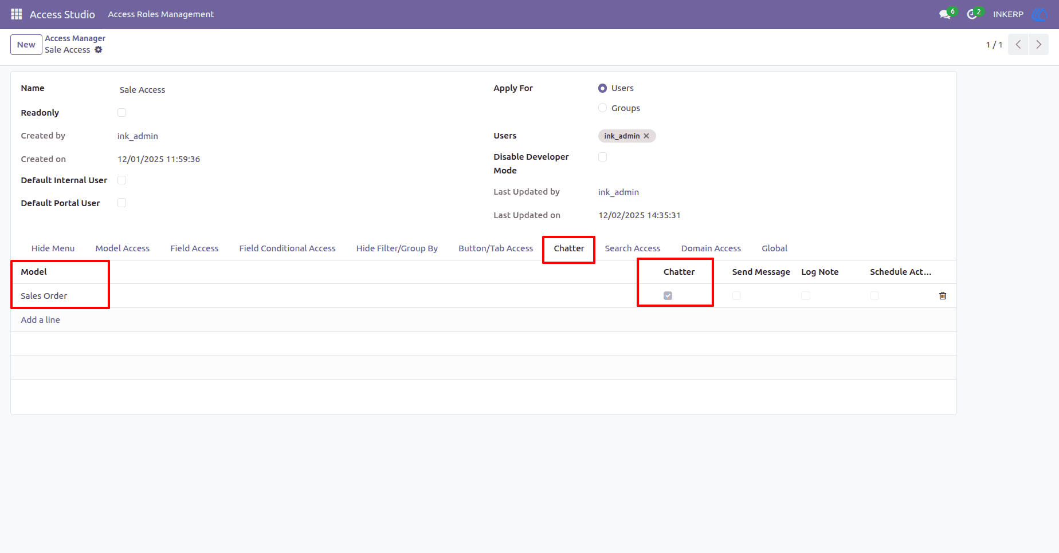Go to the next record arrow
The height and width of the screenshot is (553, 1059).
(1038, 45)
